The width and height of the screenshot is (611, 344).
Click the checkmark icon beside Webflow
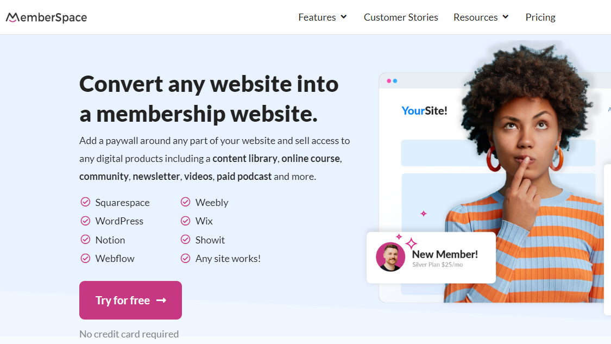tap(85, 258)
